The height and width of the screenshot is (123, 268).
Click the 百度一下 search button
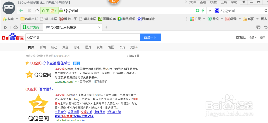click(x=150, y=37)
